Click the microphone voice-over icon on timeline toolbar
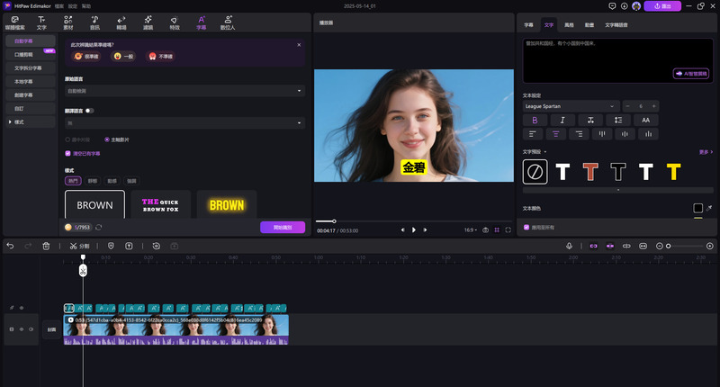Screen dimensions: 720x387 point(570,246)
